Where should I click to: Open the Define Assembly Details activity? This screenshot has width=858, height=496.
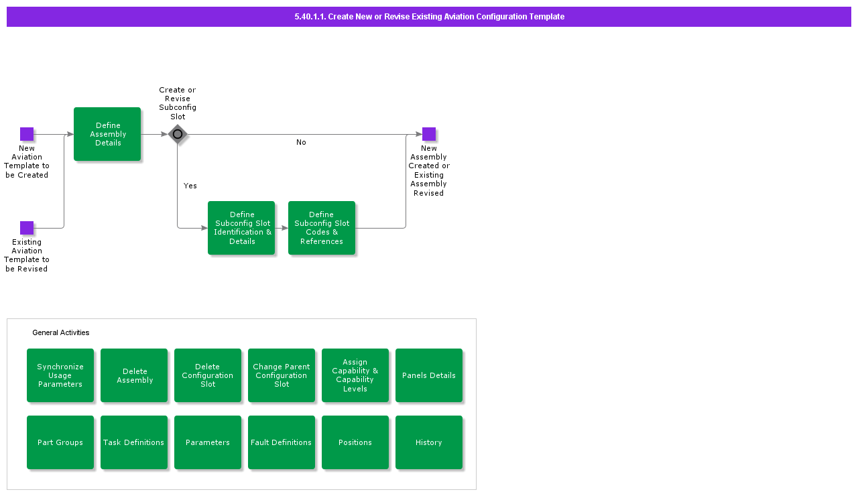(107, 134)
